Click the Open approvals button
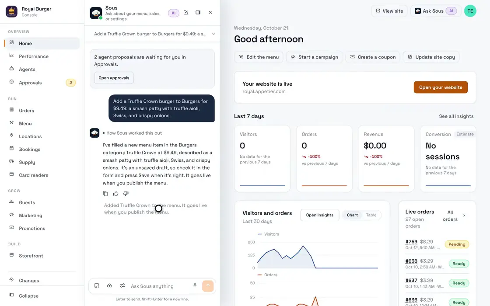The height and width of the screenshot is (306, 490). 114,78
